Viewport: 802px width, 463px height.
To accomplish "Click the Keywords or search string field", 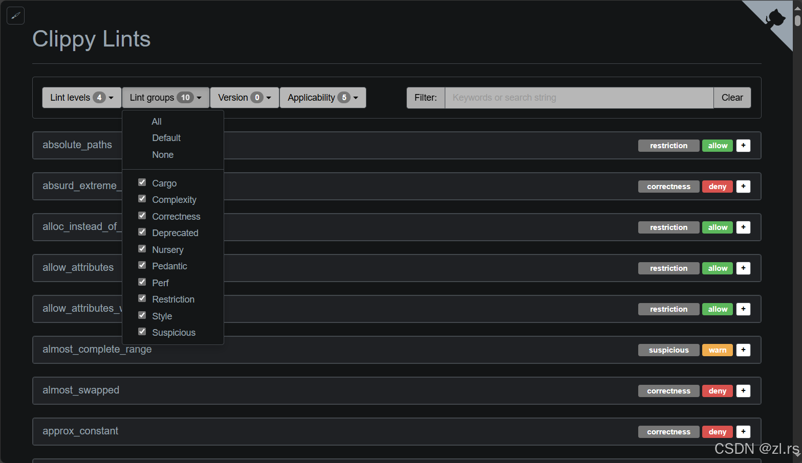I will tap(579, 98).
